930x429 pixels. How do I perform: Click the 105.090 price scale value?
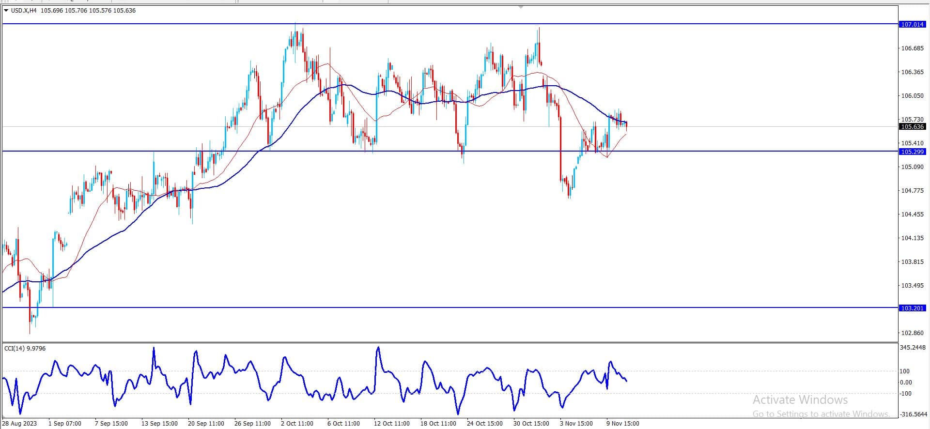point(912,167)
